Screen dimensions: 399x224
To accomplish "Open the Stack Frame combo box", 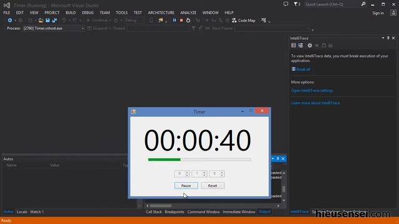I will click(272, 29).
